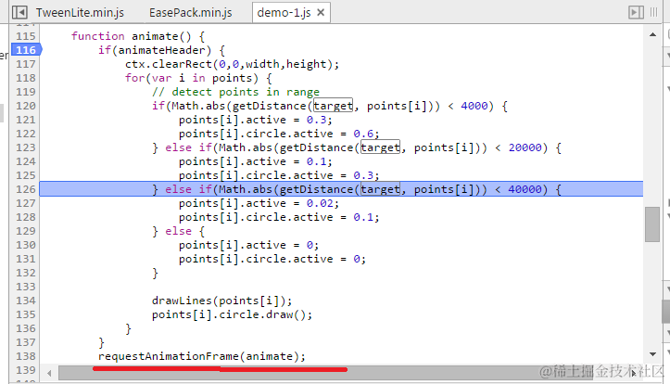Remove the breakpoint marker on line 116
The width and height of the screenshot is (670, 384).
27,50
